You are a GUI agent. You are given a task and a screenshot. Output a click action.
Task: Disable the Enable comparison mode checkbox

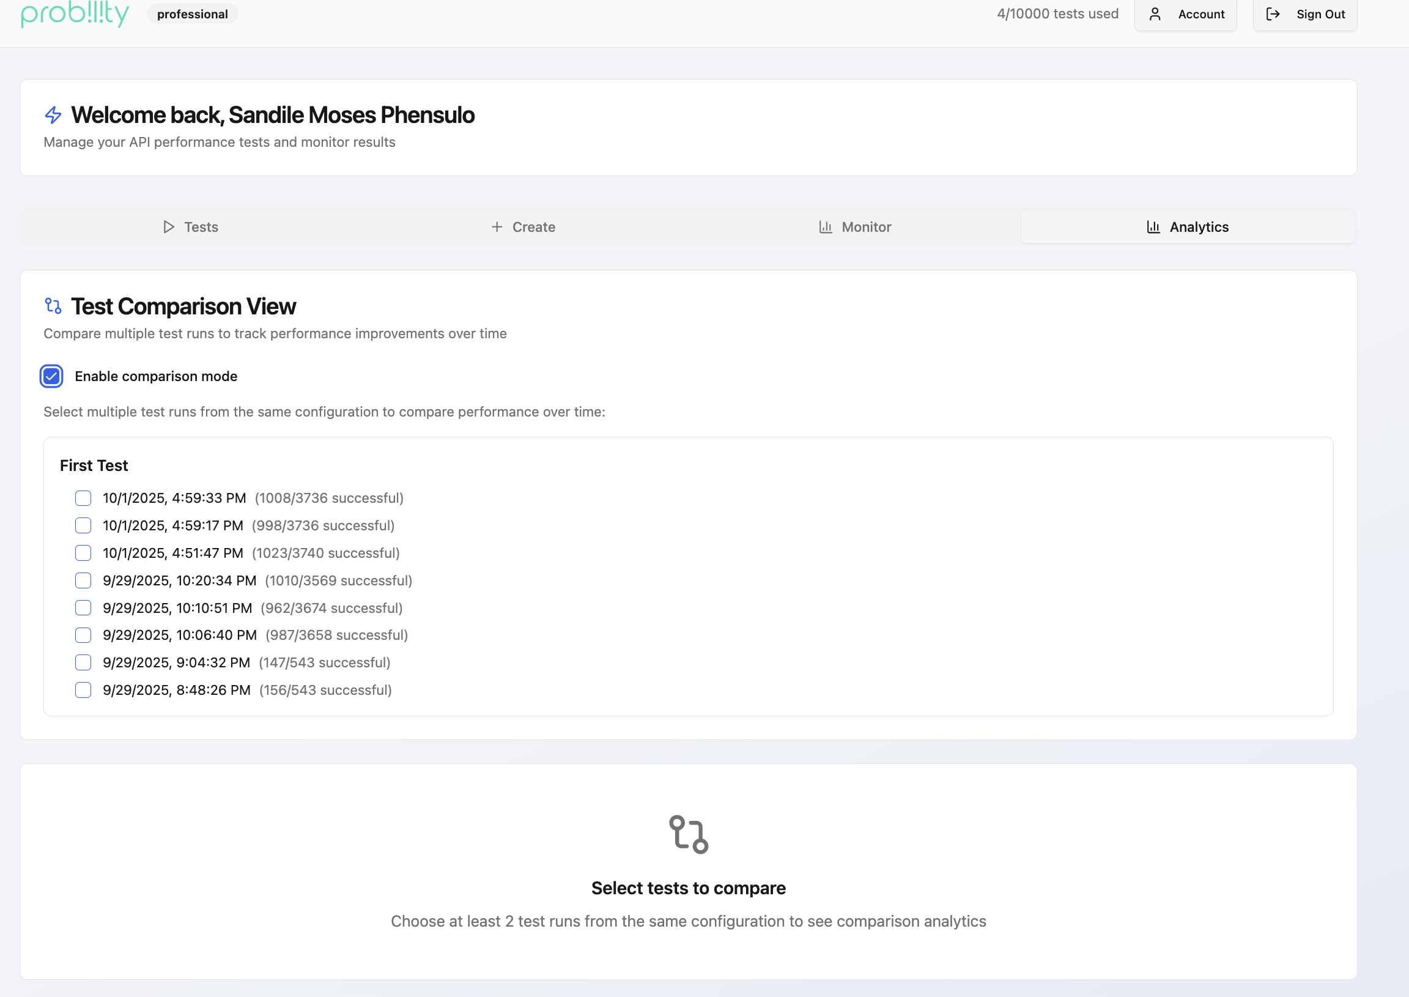click(51, 376)
